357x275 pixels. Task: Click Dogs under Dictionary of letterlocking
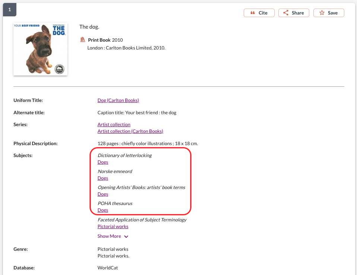(x=103, y=162)
